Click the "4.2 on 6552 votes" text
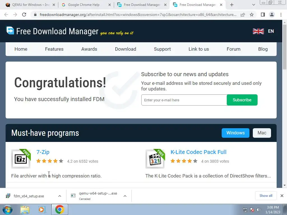The height and width of the screenshot is (215, 287). 83,161
